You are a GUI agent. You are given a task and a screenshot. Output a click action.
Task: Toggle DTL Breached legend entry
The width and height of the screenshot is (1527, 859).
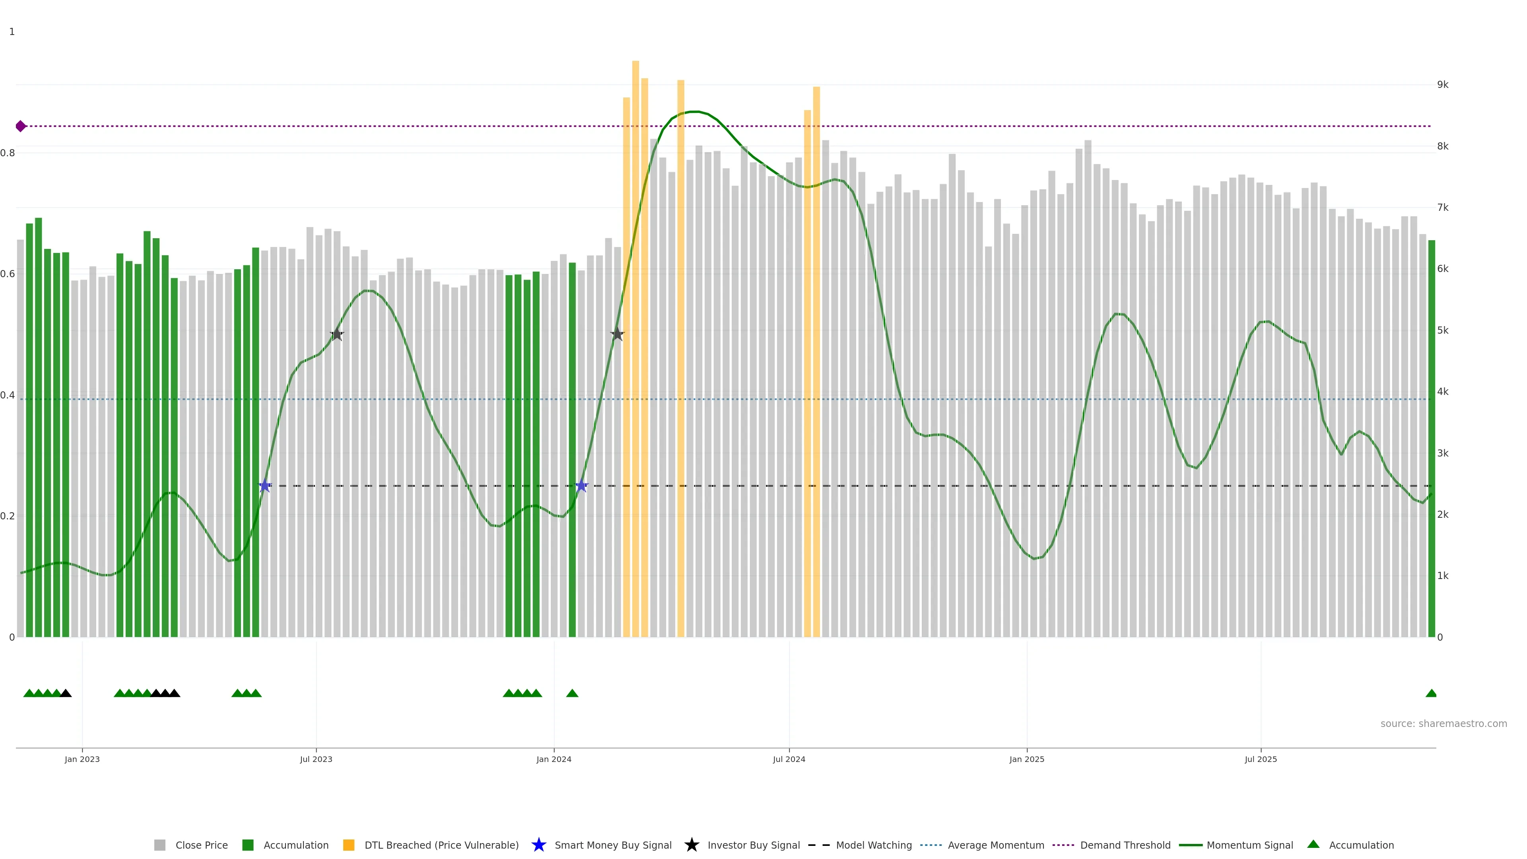[441, 845]
